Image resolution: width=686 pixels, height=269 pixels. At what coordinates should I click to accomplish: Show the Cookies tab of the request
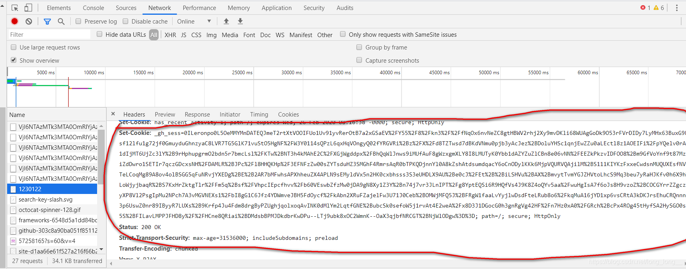click(x=288, y=115)
